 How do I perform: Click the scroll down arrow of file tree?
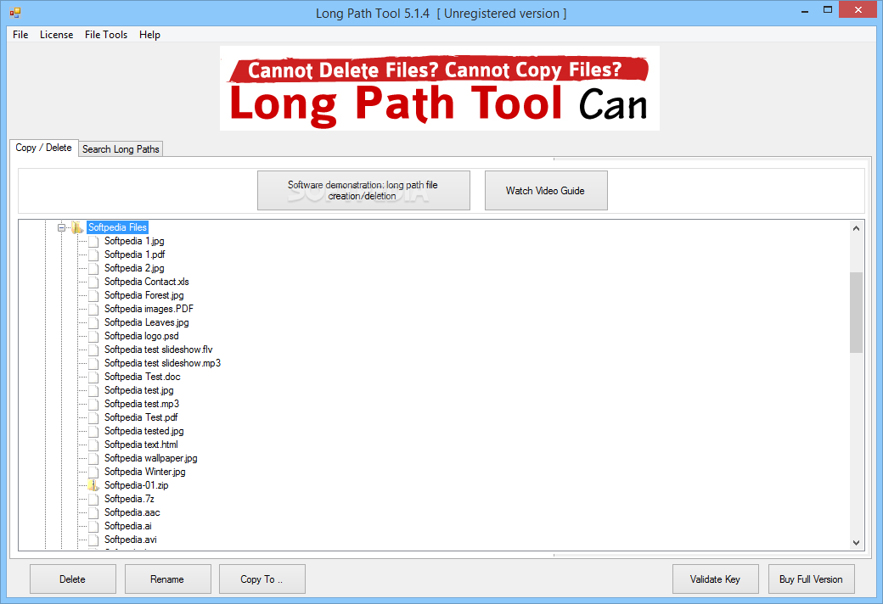pyautogui.click(x=856, y=543)
